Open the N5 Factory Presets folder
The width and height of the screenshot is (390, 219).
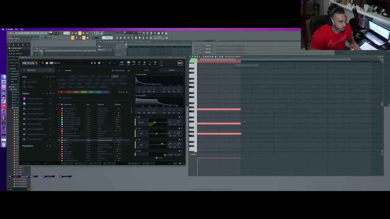pos(34,99)
